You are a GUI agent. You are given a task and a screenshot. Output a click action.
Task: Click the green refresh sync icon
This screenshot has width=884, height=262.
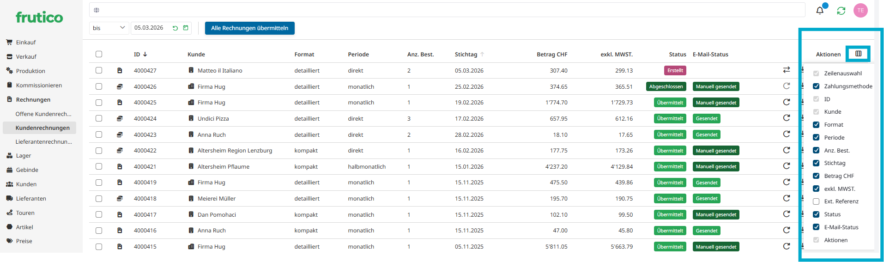tap(841, 11)
